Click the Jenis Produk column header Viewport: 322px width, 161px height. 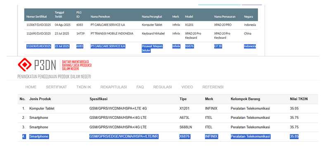40,99
